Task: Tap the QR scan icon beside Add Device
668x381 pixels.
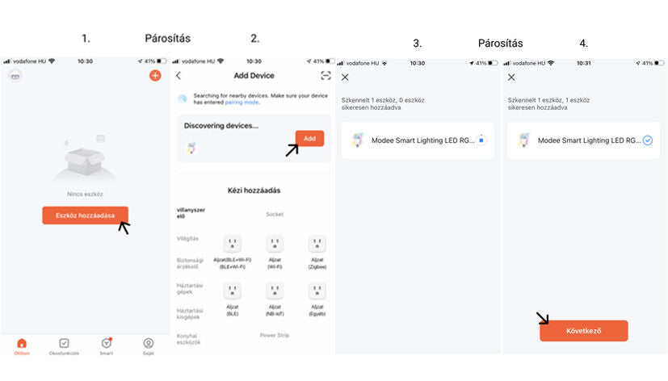Action: [x=326, y=75]
